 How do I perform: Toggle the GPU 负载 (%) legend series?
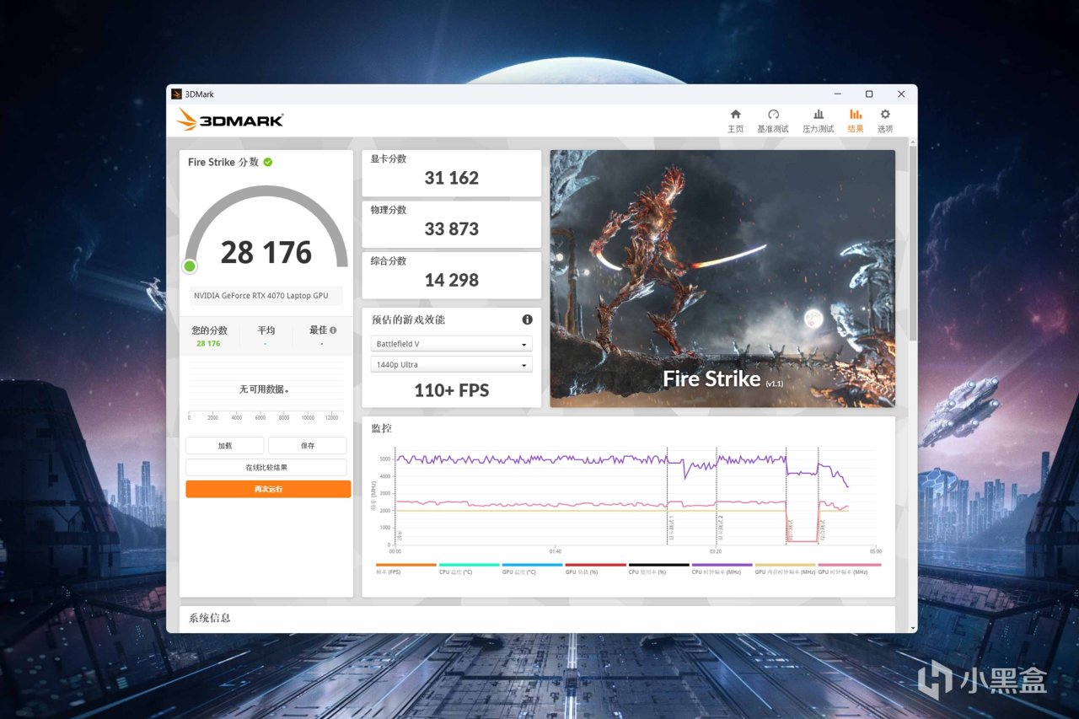(x=595, y=569)
